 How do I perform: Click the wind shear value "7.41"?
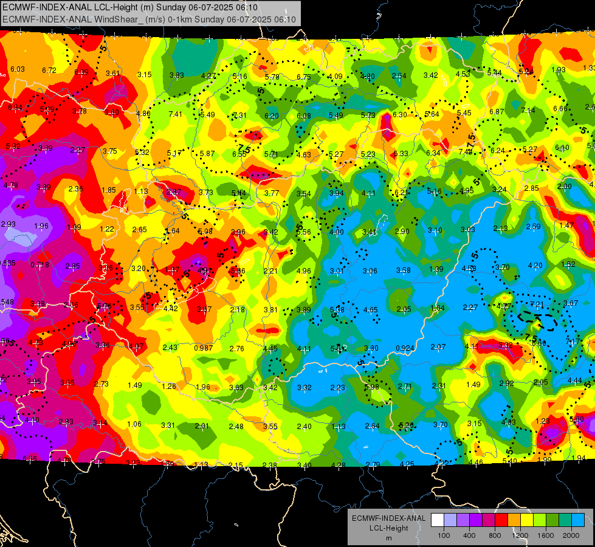175,114
